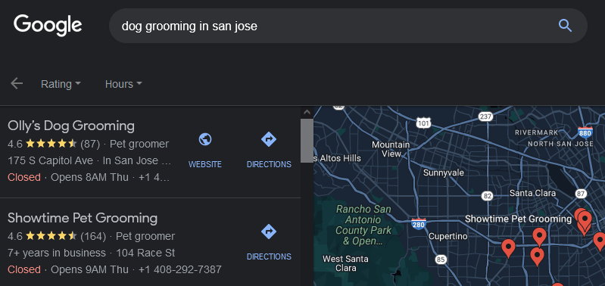This screenshot has height=286, width=605.
Task: Click the Cupertino label on the map
Action: [448, 236]
